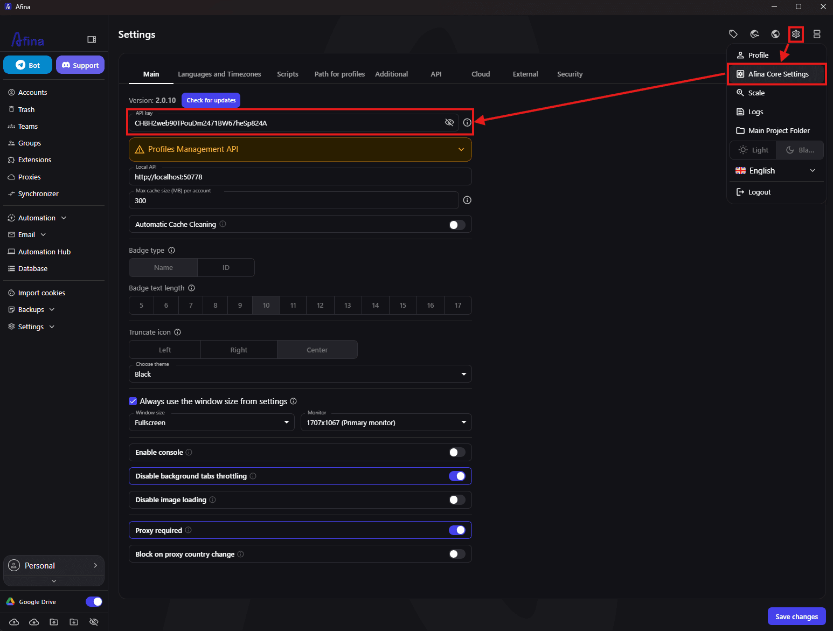Open Choose theme dropdown showing Black

click(x=300, y=374)
